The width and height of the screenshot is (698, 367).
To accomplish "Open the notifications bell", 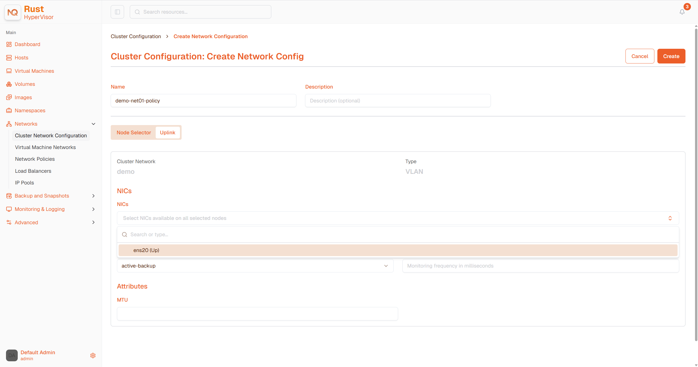I will tap(682, 12).
